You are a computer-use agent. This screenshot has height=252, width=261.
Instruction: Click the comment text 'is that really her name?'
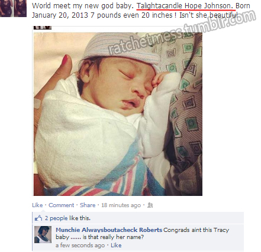pos(114,237)
